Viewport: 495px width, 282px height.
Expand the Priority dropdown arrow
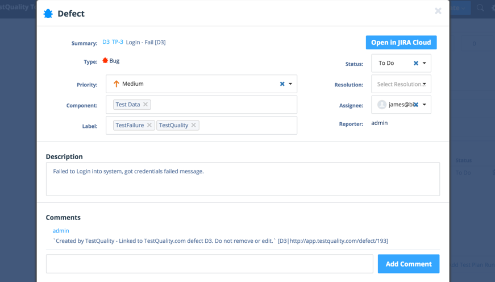point(290,84)
